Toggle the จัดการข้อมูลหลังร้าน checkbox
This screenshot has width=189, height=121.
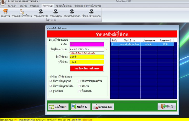(79, 81)
